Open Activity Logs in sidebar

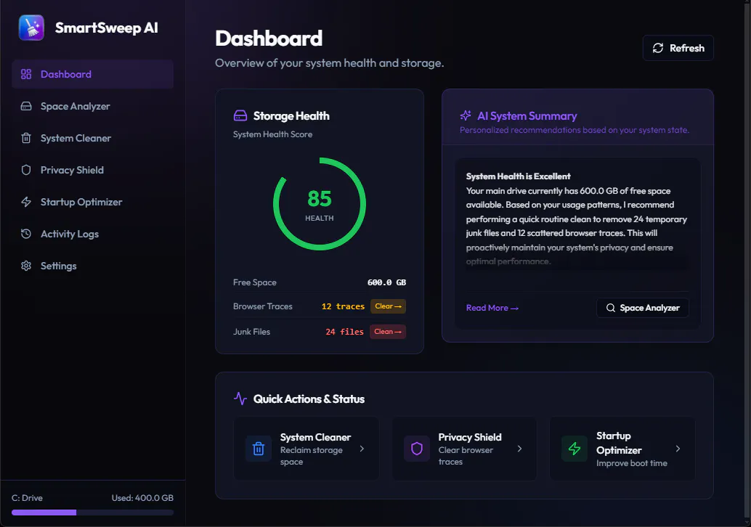[x=92, y=234]
